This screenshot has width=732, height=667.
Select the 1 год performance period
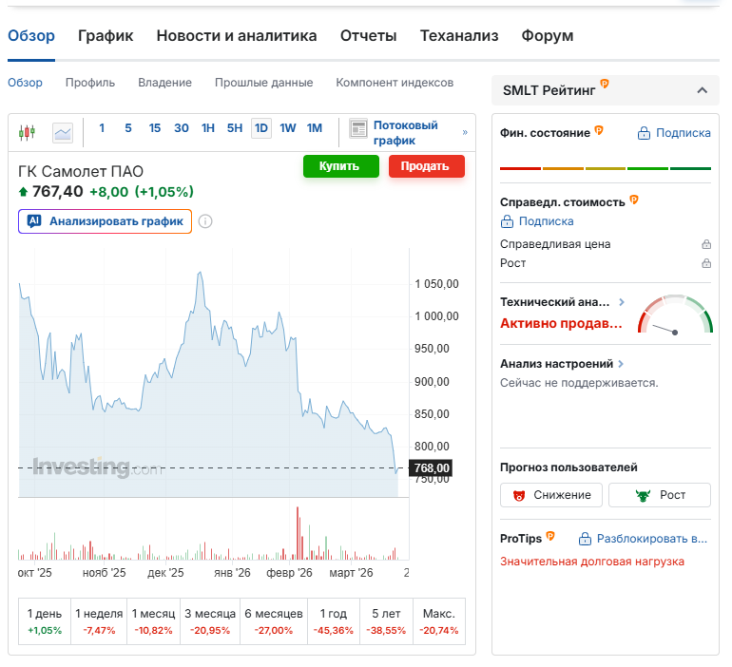(333, 621)
